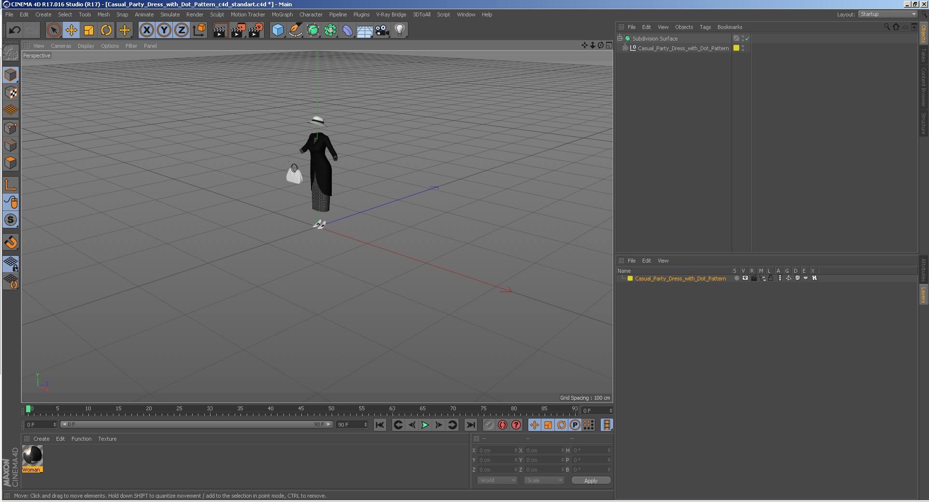
Task: Open the V-Ray Bridge menu
Action: coord(391,14)
